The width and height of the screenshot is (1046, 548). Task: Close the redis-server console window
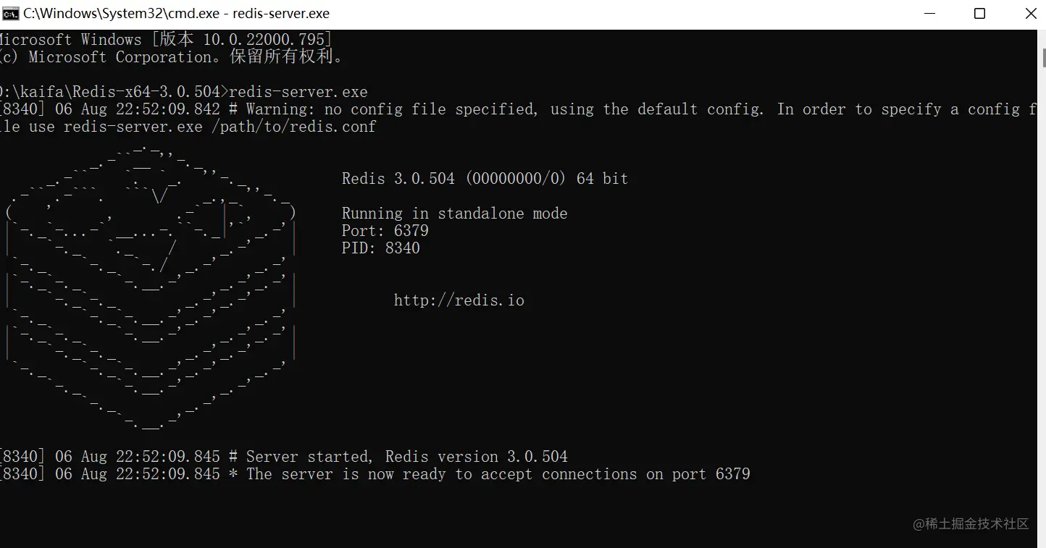click(1029, 13)
